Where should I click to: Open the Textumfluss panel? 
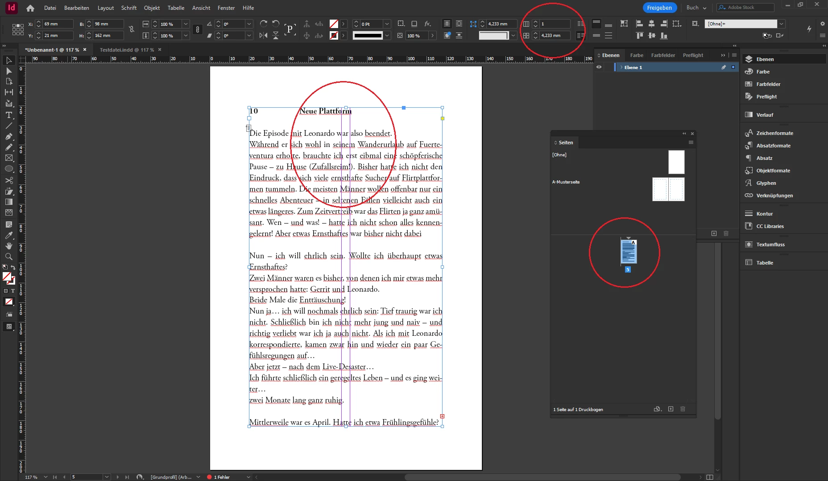tap(770, 245)
